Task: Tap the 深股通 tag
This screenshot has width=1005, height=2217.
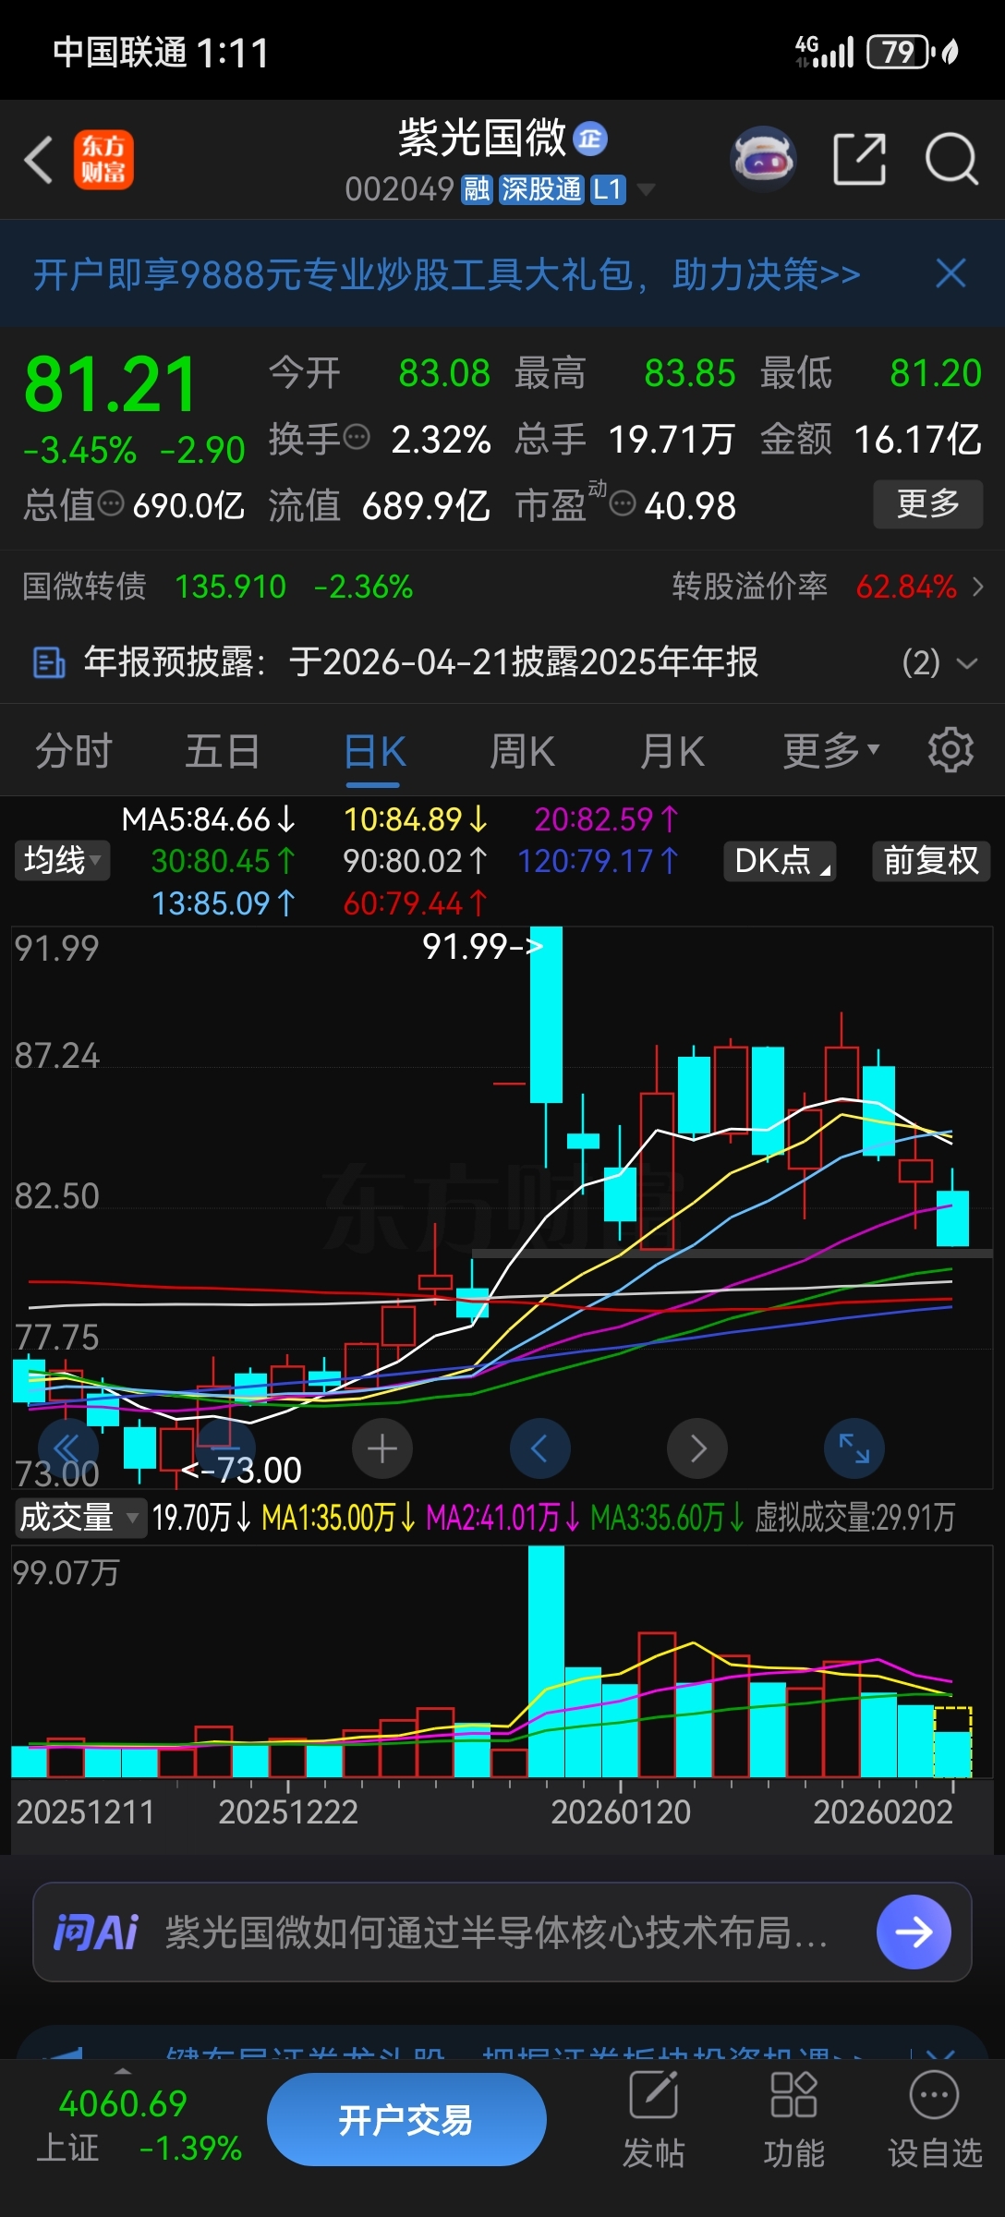Action: (x=541, y=189)
